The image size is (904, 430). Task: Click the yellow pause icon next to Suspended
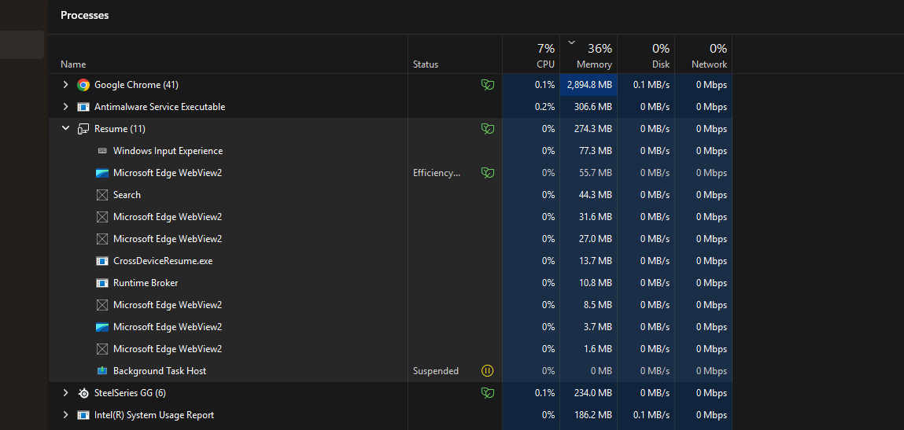(488, 370)
